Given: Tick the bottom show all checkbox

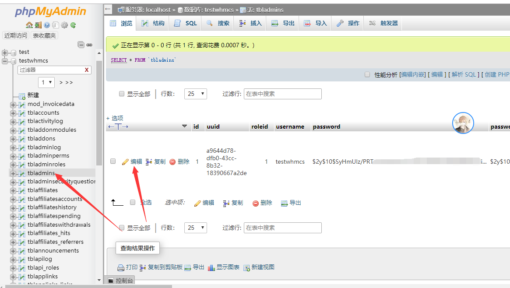Looking at the screenshot, I should click(x=122, y=228).
